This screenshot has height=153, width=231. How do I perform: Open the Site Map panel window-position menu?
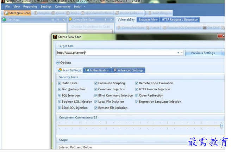point(53,20)
